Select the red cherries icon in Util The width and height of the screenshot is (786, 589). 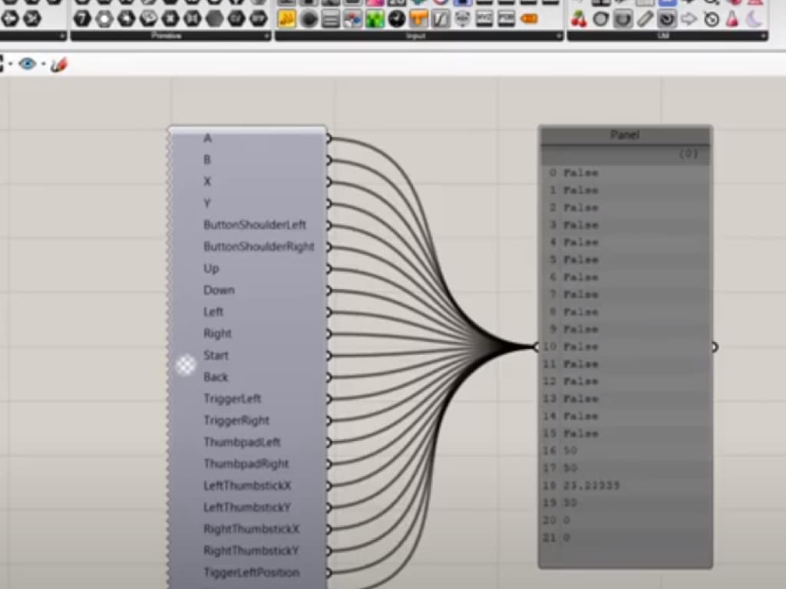pyautogui.click(x=579, y=19)
